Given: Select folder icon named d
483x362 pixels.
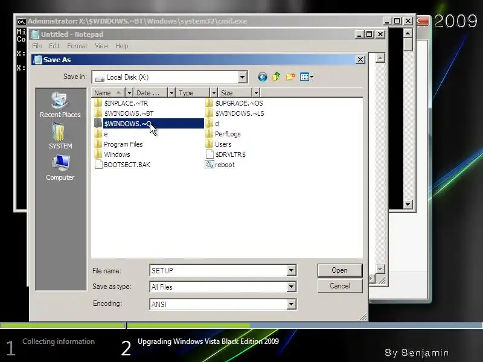Looking at the screenshot, I should pyautogui.click(x=209, y=124).
